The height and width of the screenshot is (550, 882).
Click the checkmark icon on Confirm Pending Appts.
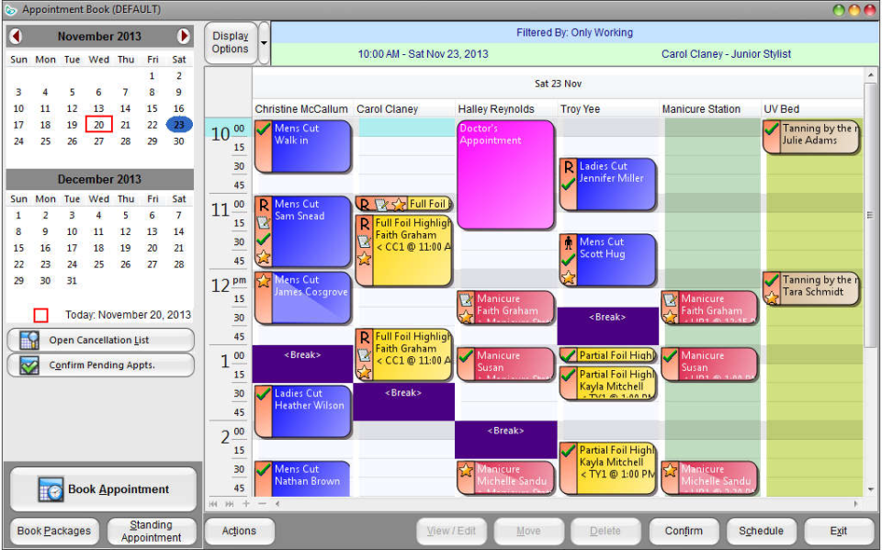click(29, 365)
